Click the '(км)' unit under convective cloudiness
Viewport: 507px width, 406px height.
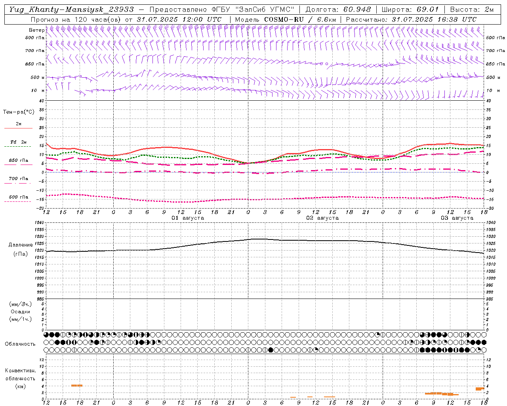coord(20,386)
